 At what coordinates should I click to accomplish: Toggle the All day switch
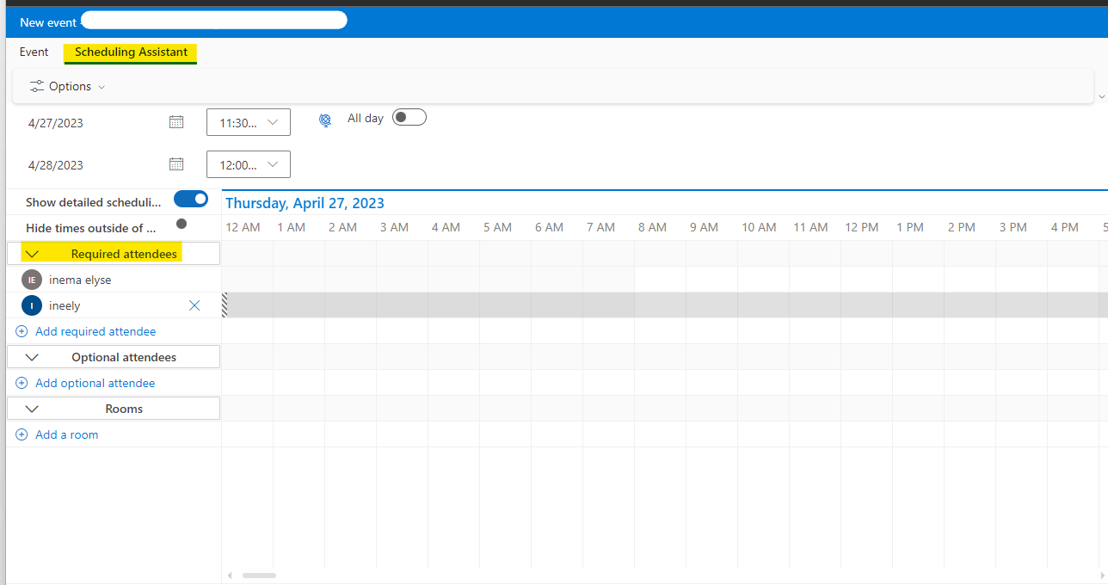click(x=409, y=117)
